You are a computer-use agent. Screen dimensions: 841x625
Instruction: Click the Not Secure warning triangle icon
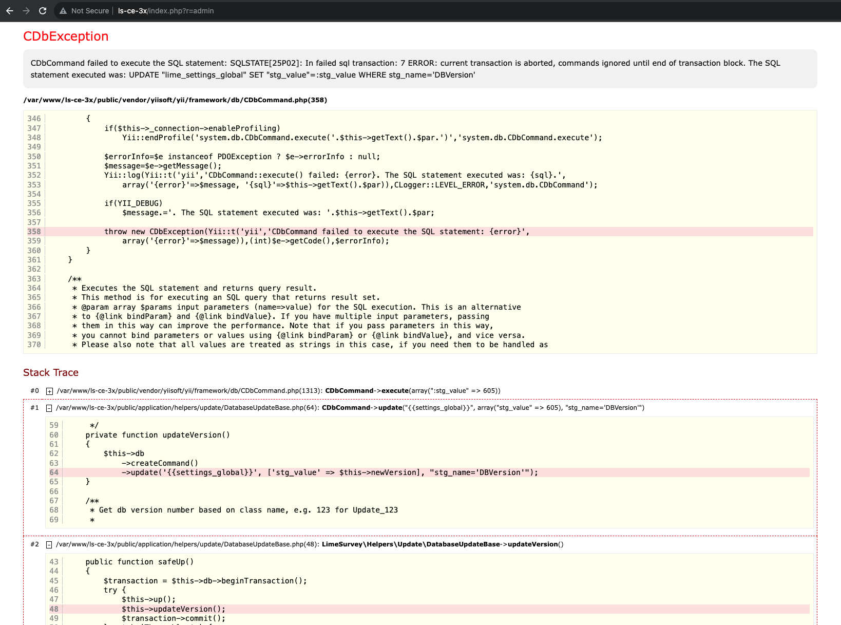tap(63, 11)
